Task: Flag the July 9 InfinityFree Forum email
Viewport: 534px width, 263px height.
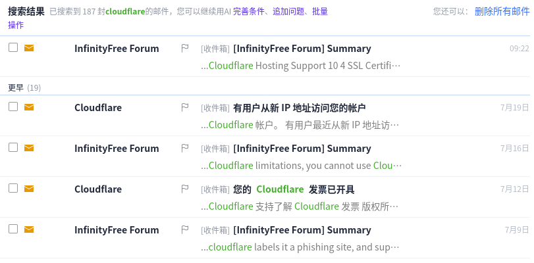Action: [184, 229]
